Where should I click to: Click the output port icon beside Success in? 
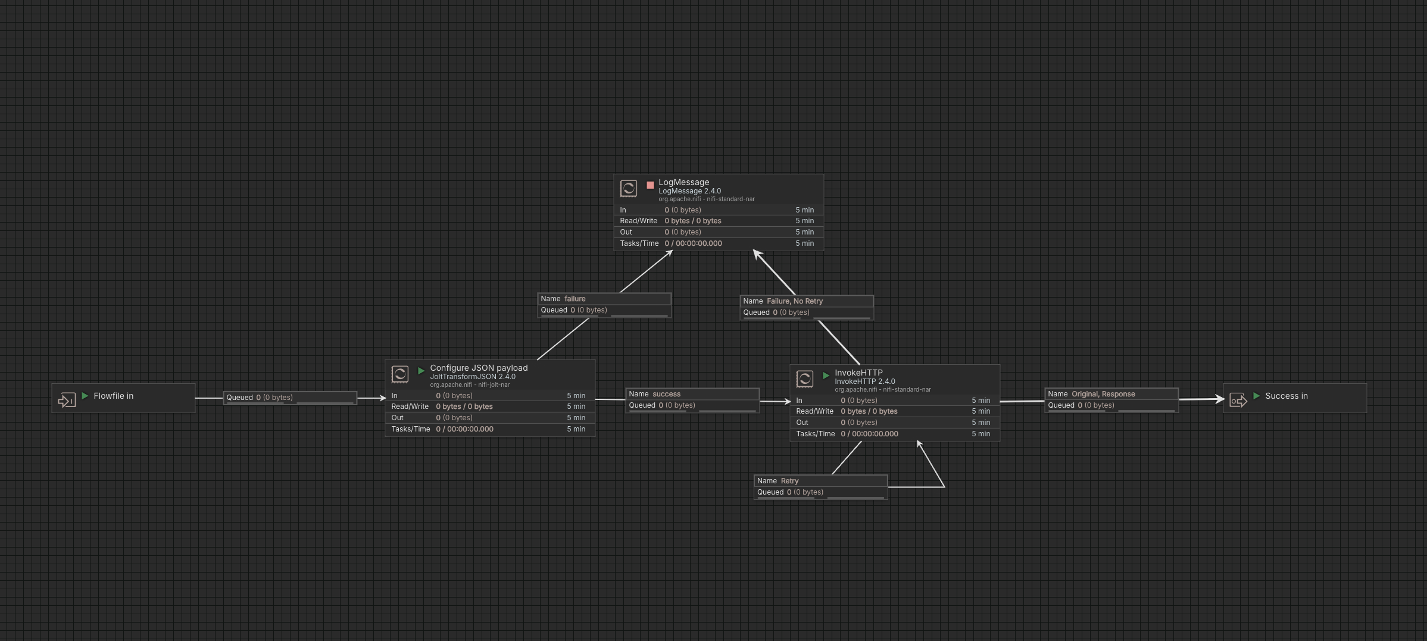pyautogui.click(x=1238, y=400)
